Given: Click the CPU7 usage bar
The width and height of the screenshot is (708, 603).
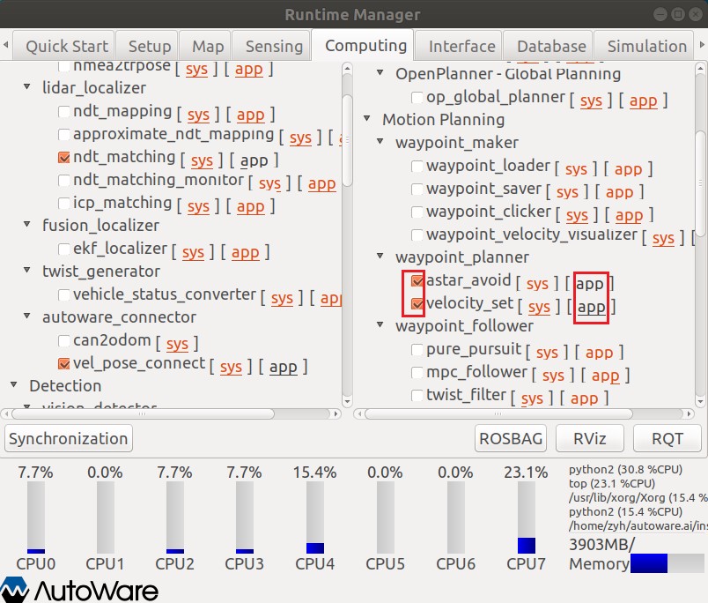Looking at the screenshot, I should pos(526,517).
